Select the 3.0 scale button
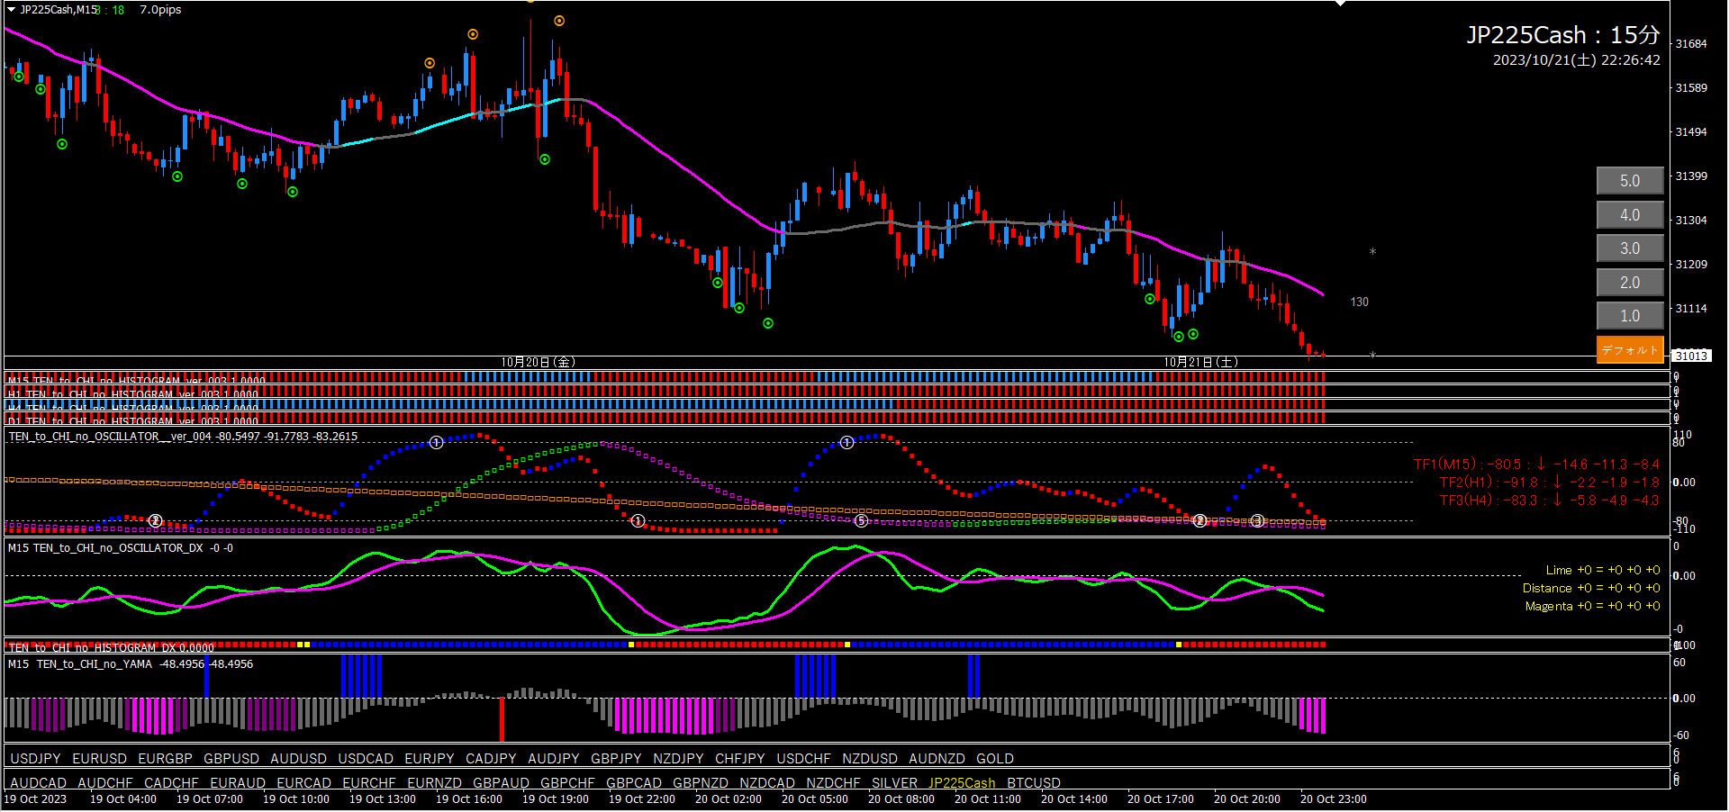This screenshot has width=1729, height=812. (1630, 248)
